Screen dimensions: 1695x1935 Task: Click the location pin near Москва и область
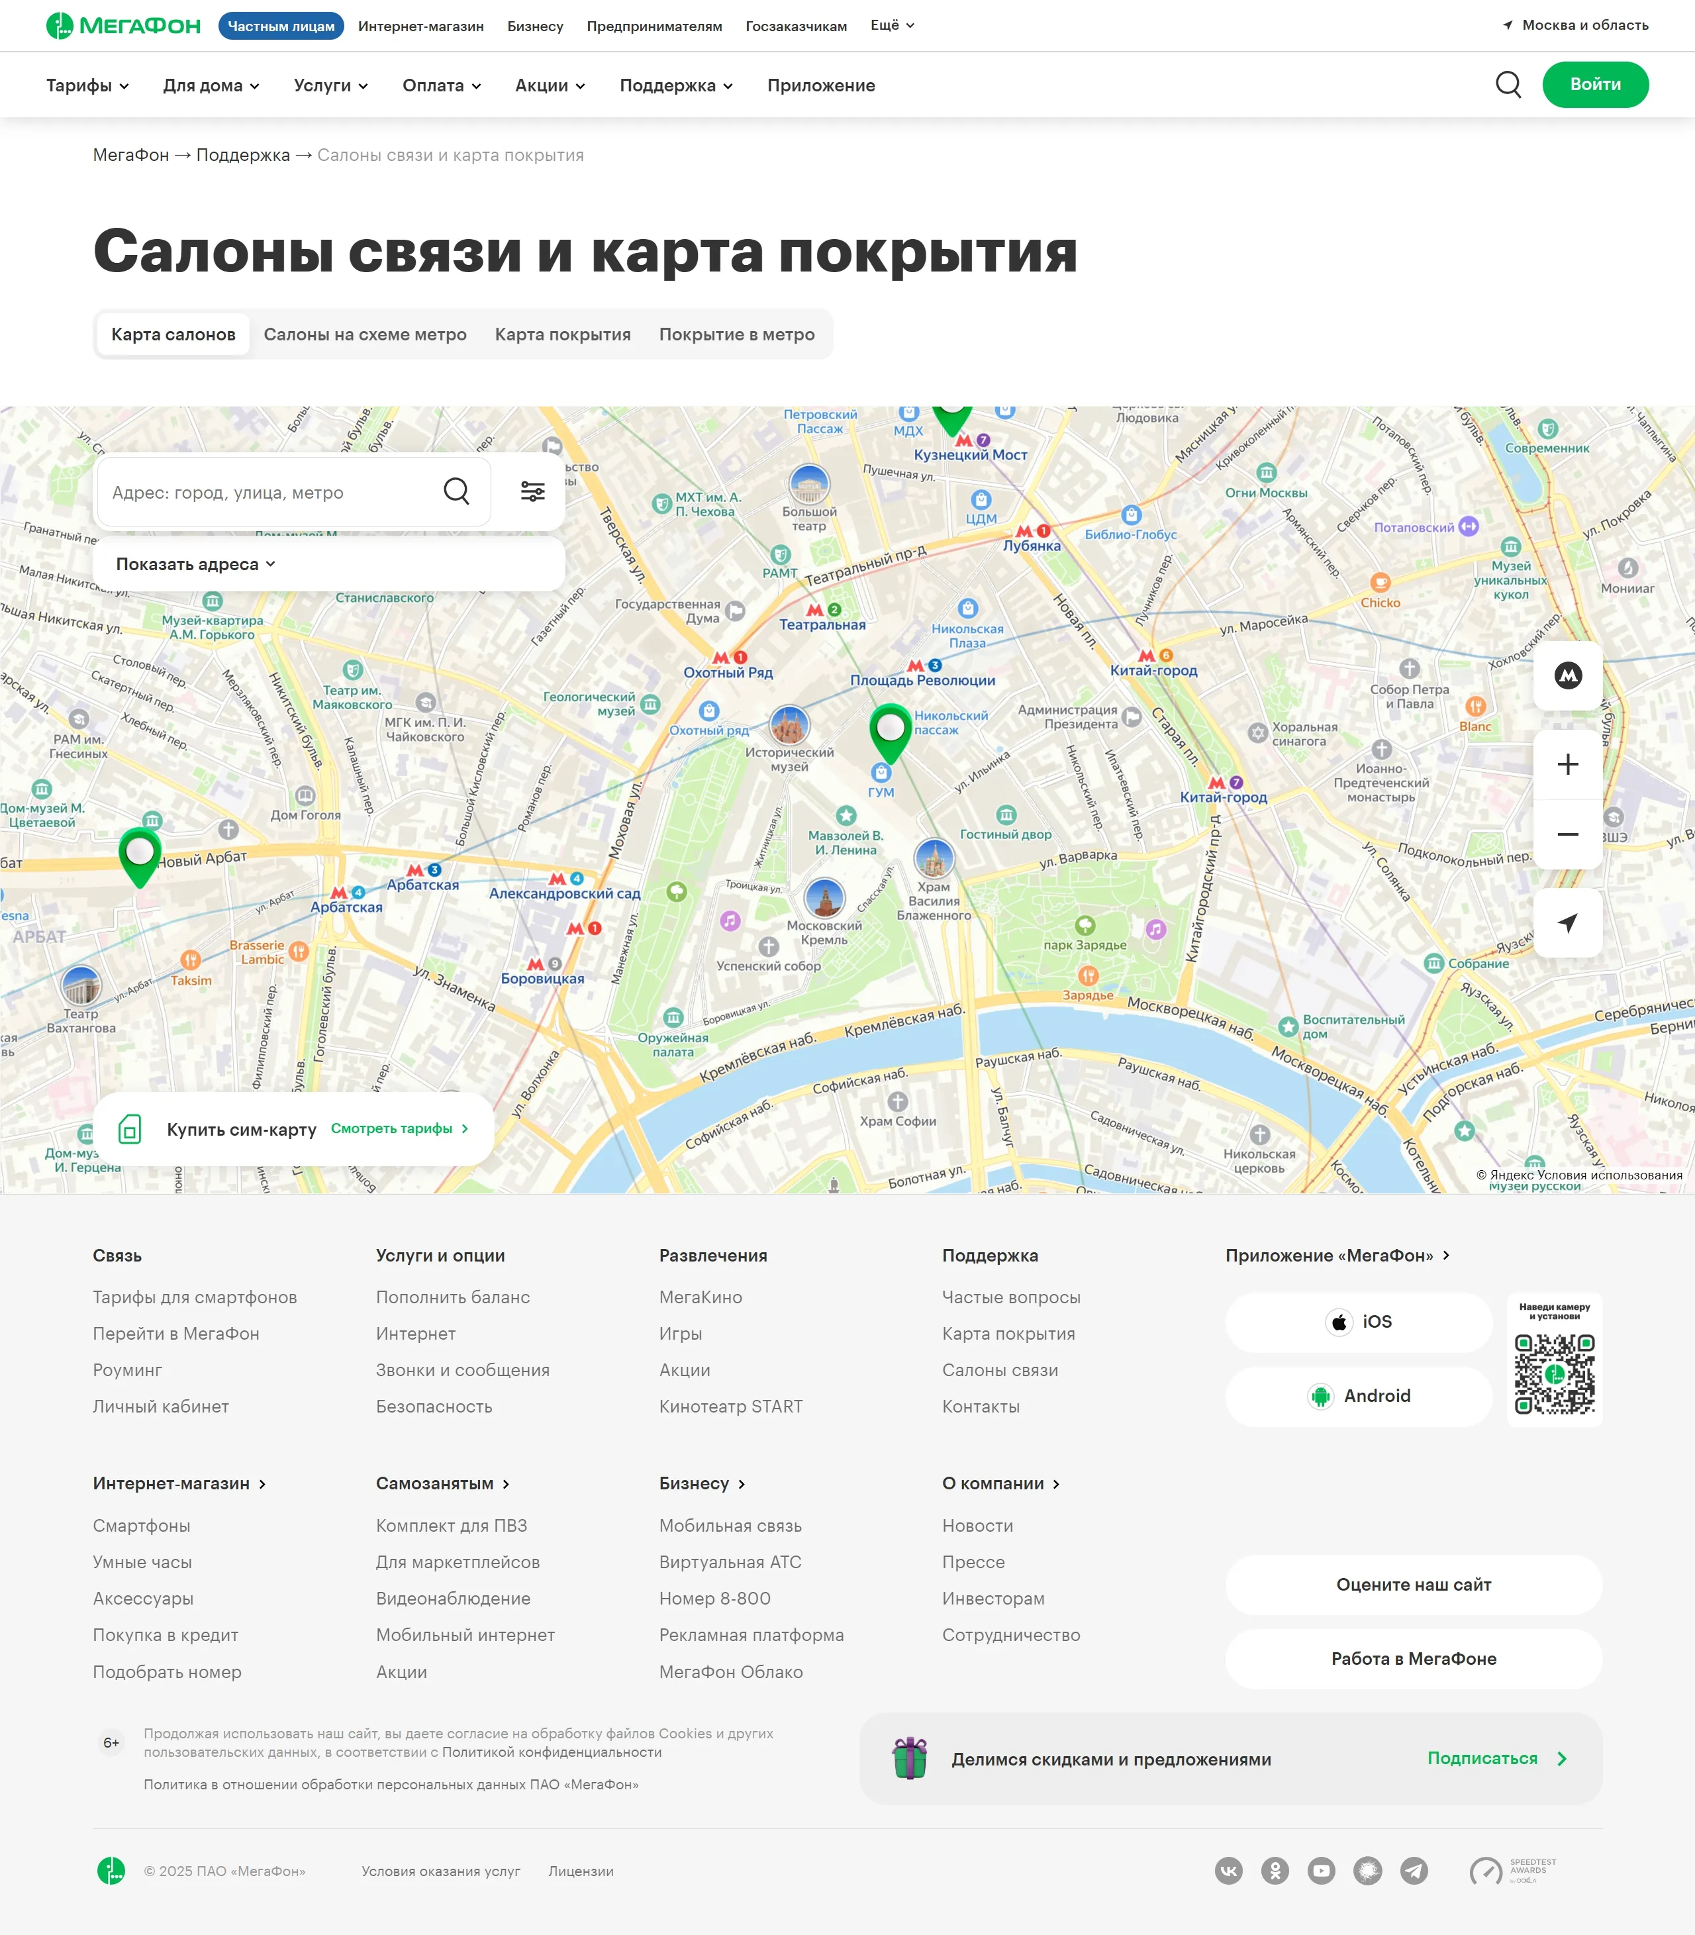(1509, 26)
